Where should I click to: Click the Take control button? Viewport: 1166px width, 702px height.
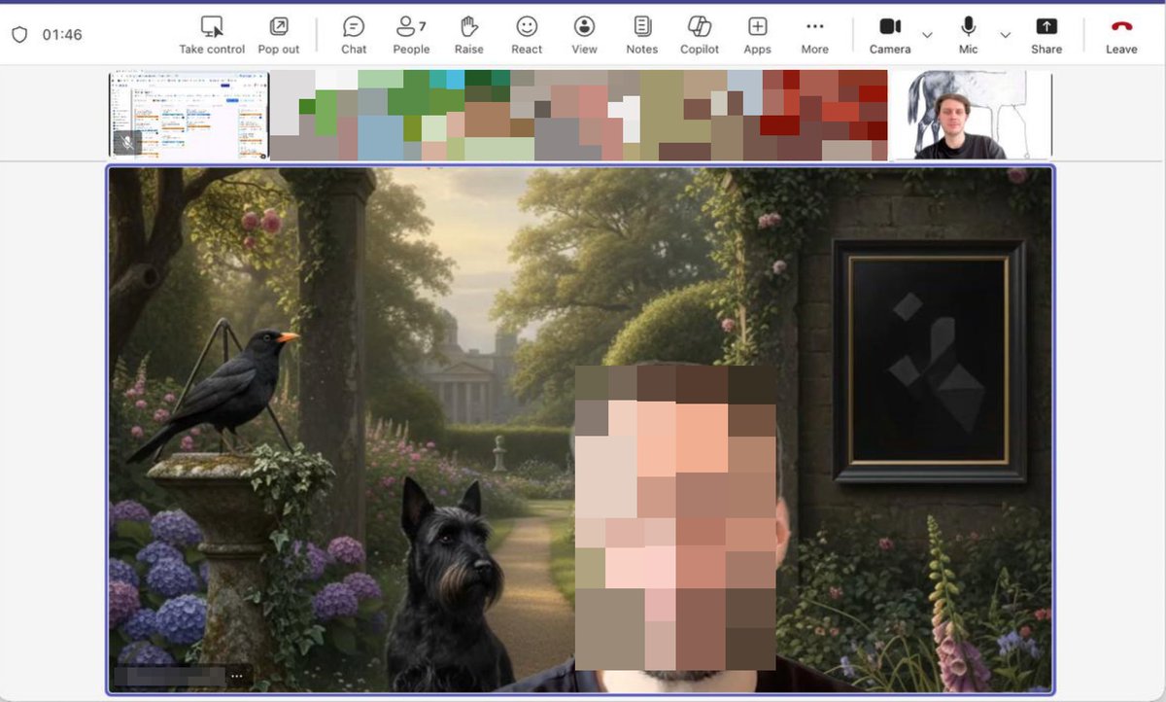pyautogui.click(x=212, y=35)
